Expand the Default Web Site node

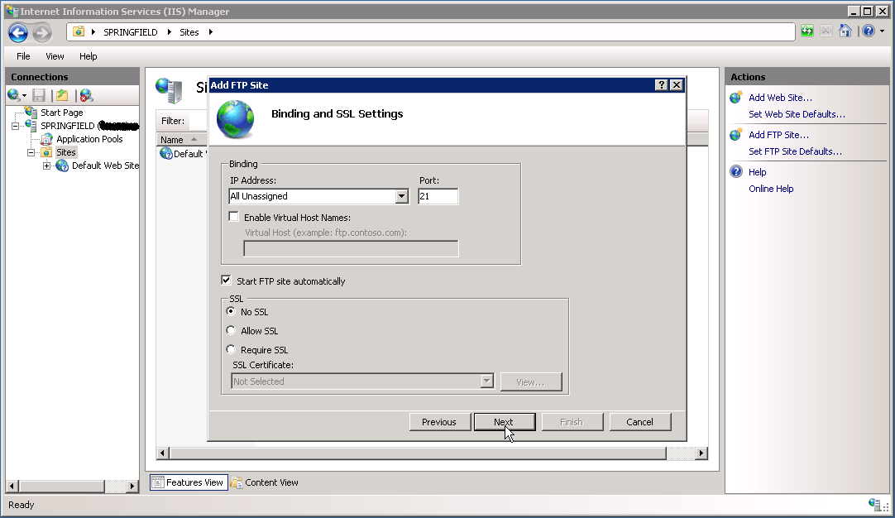coord(46,165)
